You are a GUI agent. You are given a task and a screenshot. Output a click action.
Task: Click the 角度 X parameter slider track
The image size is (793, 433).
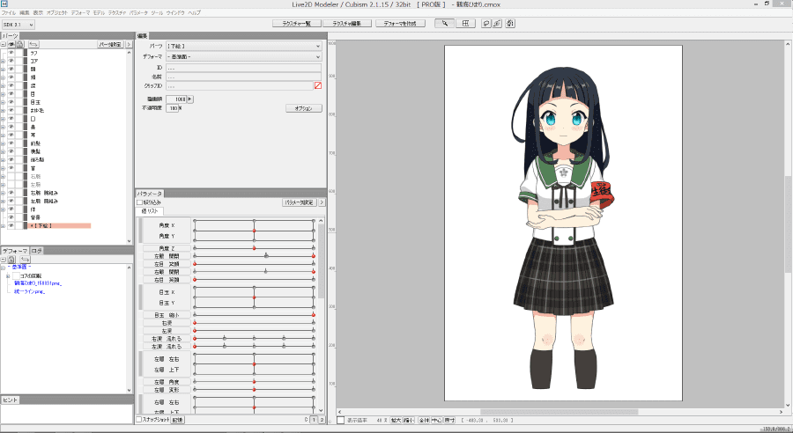click(x=254, y=226)
